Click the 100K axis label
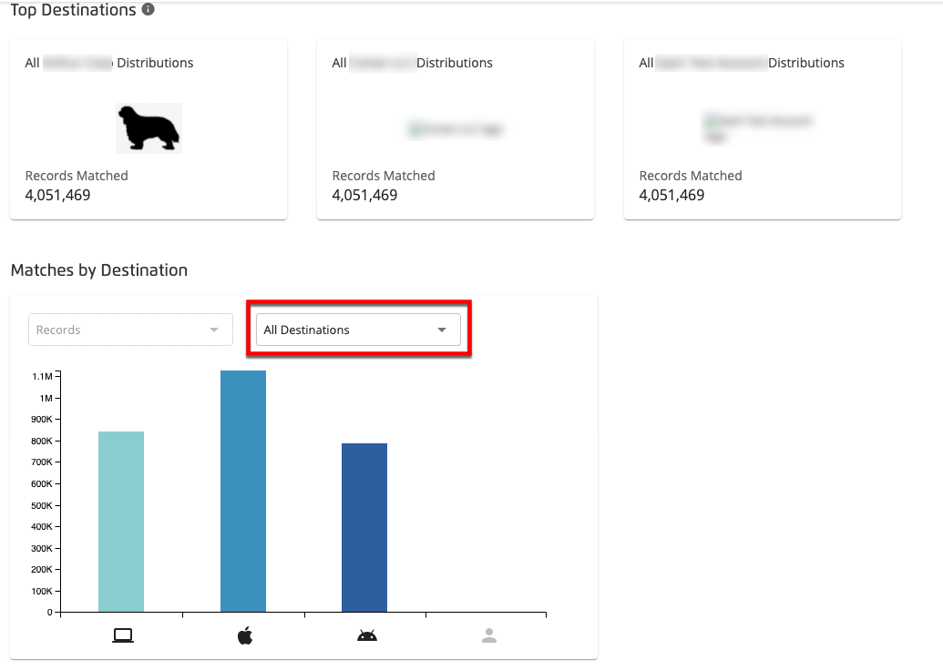This screenshot has width=943, height=670. pyautogui.click(x=42, y=592)
